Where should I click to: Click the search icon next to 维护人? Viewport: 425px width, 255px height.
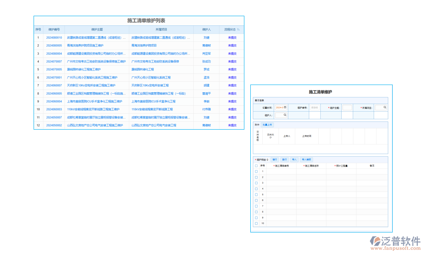[285, 115]
